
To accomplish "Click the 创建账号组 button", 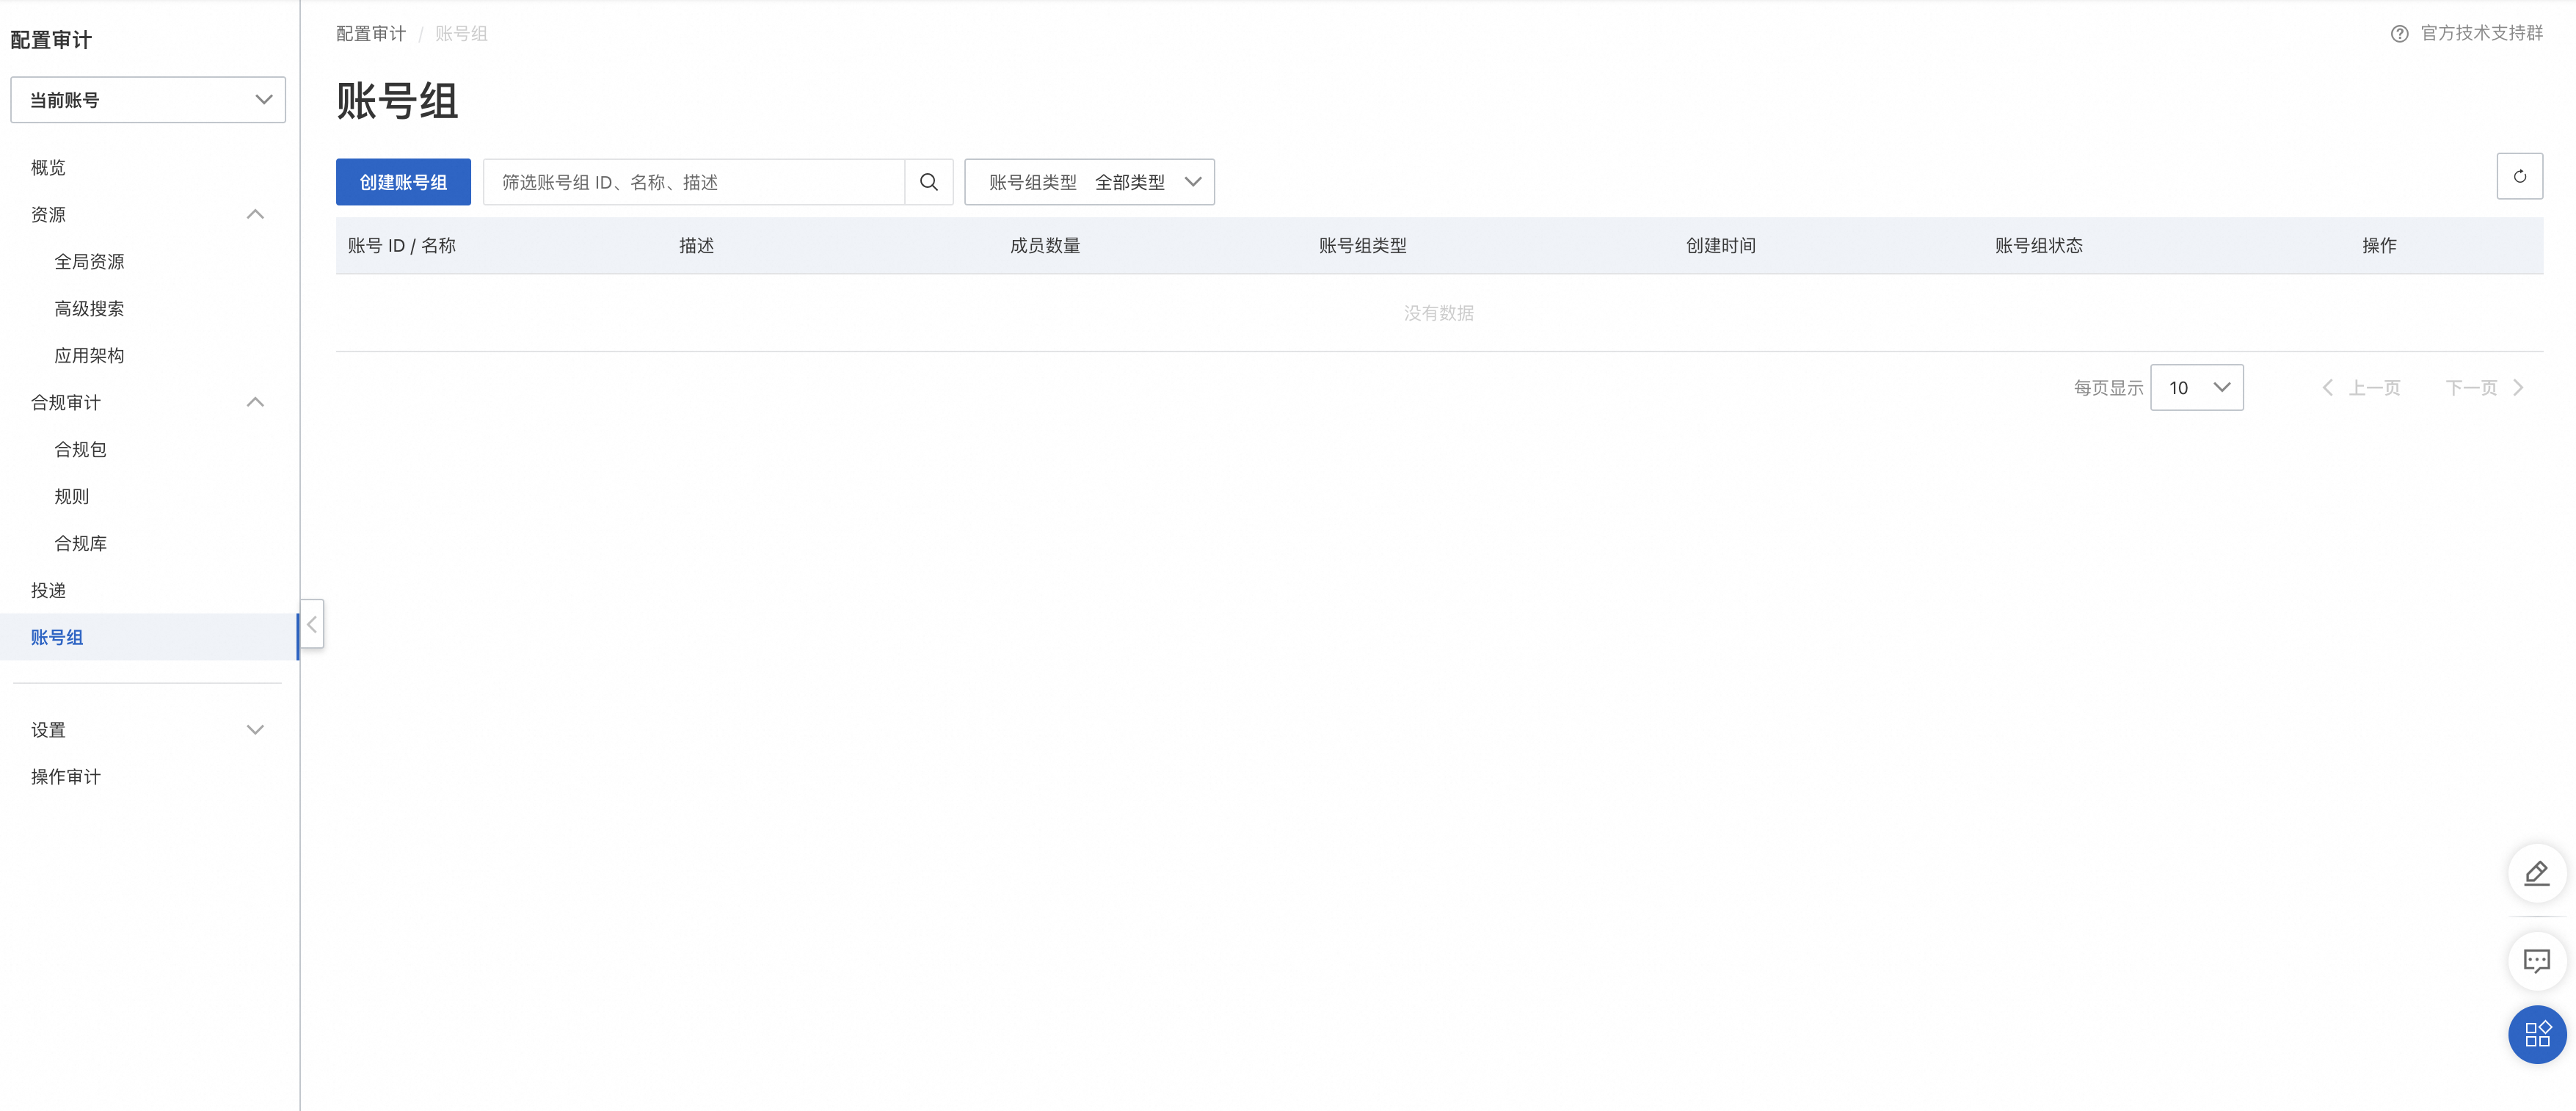I will tap(403, 182).
